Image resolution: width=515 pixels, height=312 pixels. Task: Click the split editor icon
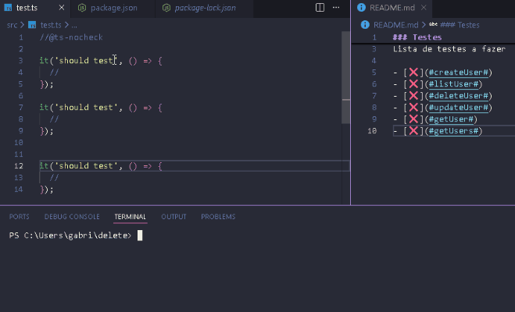pyautogui.click(x=320, y=8)
